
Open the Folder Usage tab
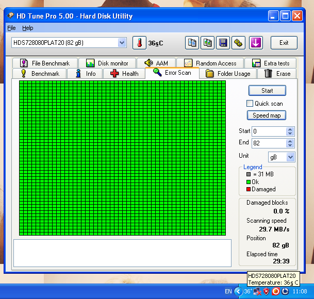tap(228, 74)
